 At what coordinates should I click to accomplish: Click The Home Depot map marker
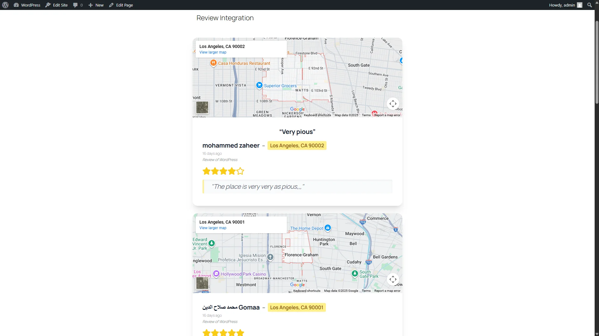(327, 228)
